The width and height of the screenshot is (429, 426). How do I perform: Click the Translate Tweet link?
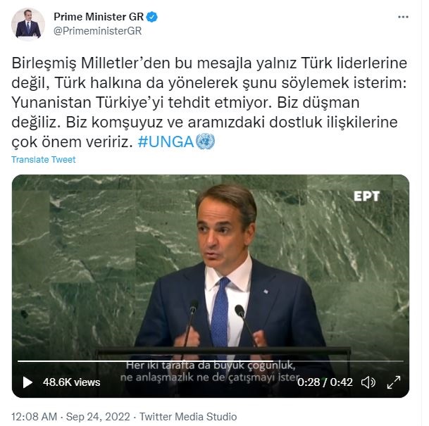coord(43,159)
